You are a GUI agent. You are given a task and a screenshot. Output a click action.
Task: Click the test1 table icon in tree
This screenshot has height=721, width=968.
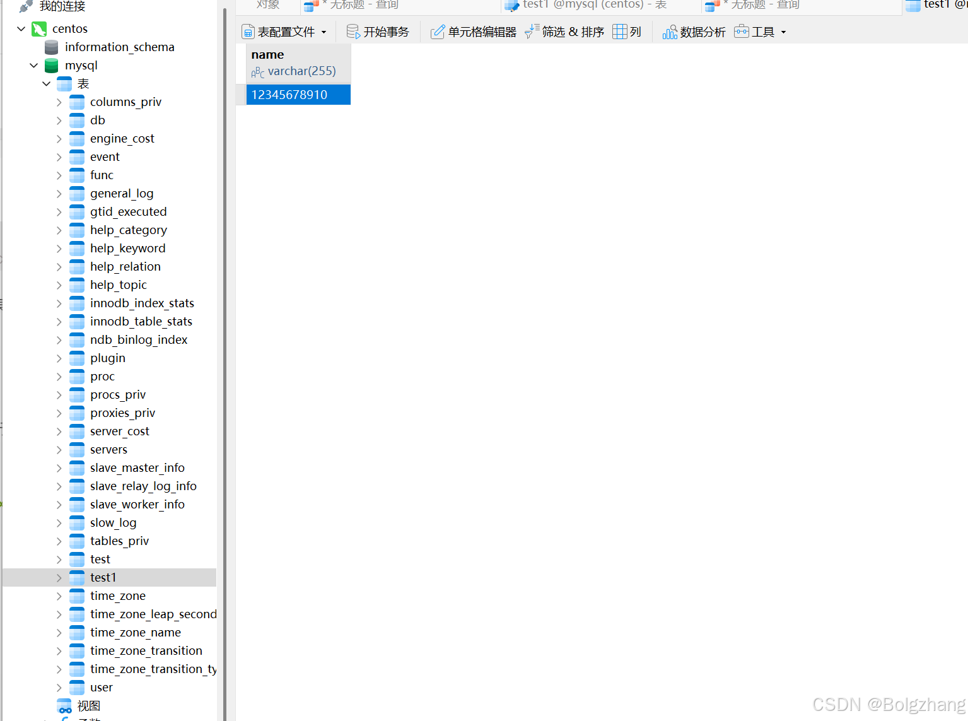(77, 578)
